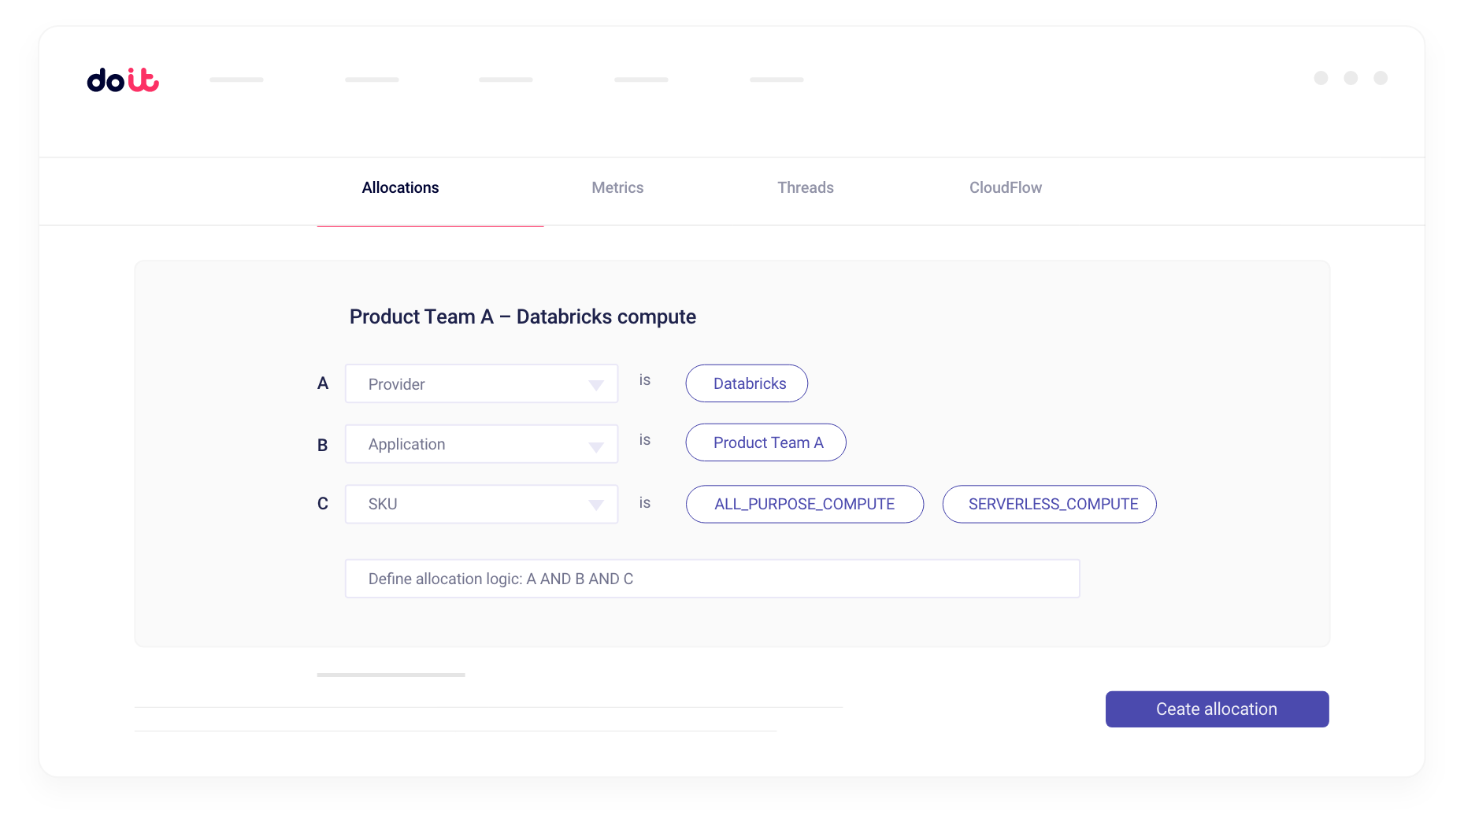Switch to the Allocations tab
Image resolution: width=1464 pixels, height=829 pixels.
click(400, 188)
